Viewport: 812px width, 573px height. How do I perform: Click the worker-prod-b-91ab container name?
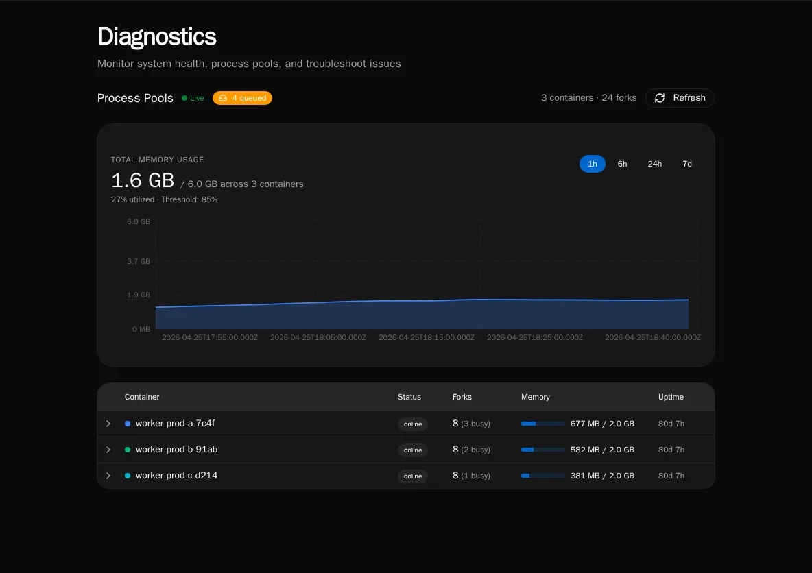[x=176, y=450]
